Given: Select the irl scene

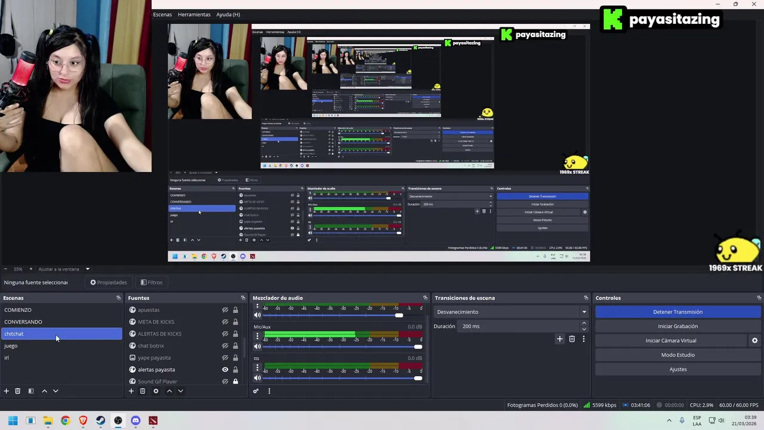Looking at the screenshot, I should pyautogui.click(x=61, y=358).
